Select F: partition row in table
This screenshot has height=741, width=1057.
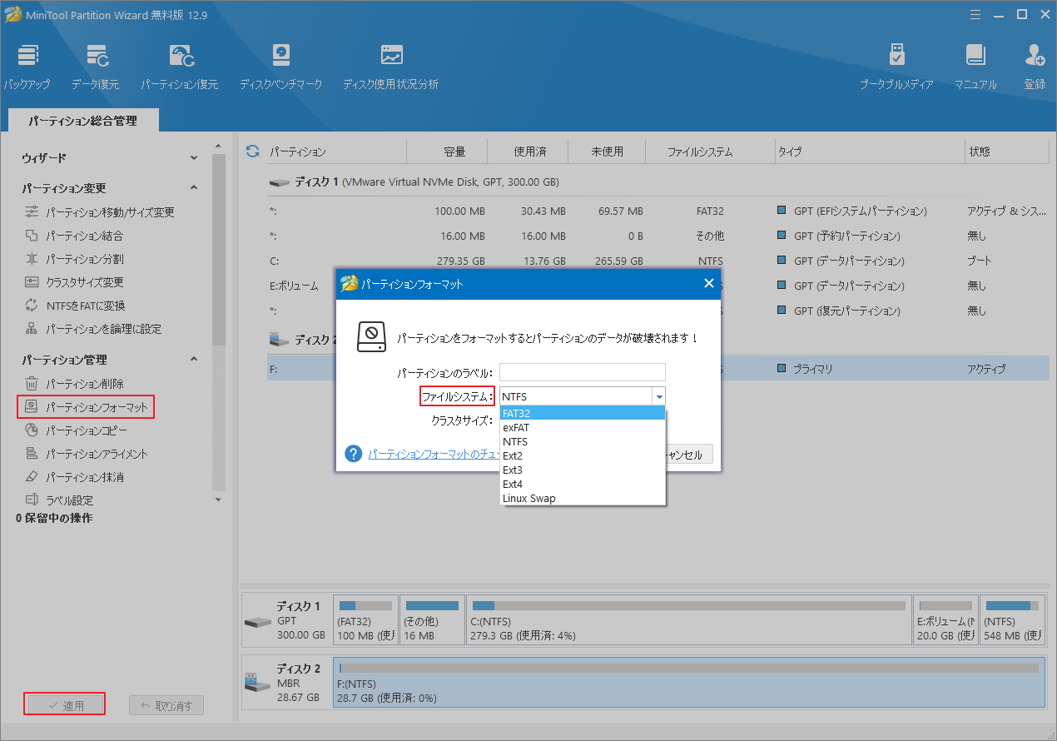[658, 369]
